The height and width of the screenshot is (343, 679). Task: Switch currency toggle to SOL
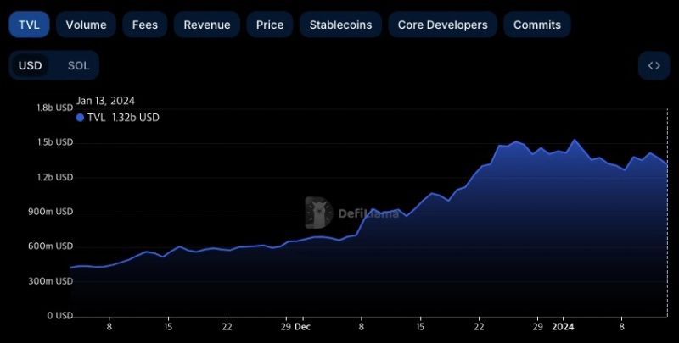pyautogui.click(x=78, y=65)
